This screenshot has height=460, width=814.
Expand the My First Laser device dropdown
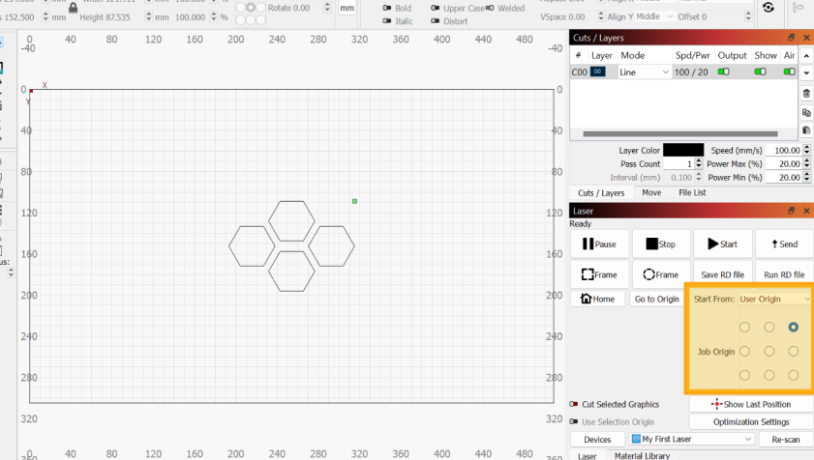point(690,439)
